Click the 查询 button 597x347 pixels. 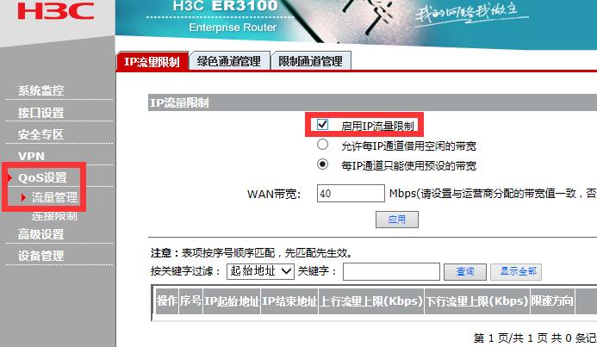[465, 272]
